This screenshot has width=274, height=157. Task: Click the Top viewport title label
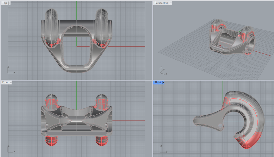[x=5, y=3]
